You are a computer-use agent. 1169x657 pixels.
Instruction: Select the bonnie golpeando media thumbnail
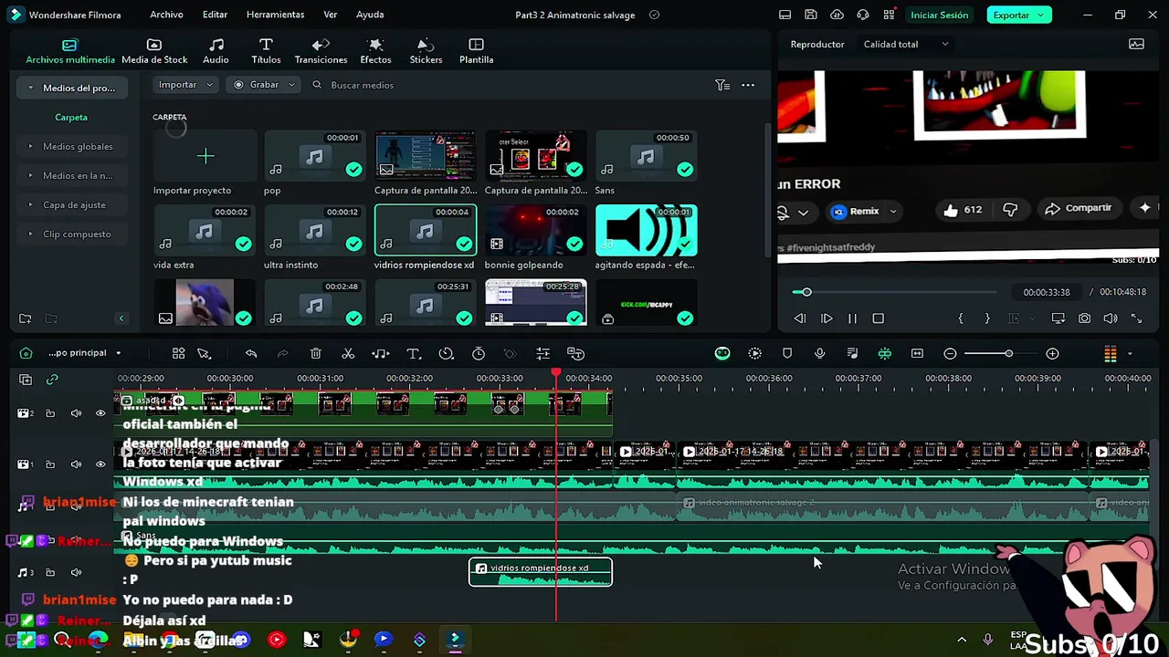pyautogui.click(x=535, y=230)
